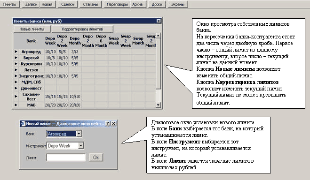Click the Depo Month column header
Viewport: 310px width, 180px height.
75,41
